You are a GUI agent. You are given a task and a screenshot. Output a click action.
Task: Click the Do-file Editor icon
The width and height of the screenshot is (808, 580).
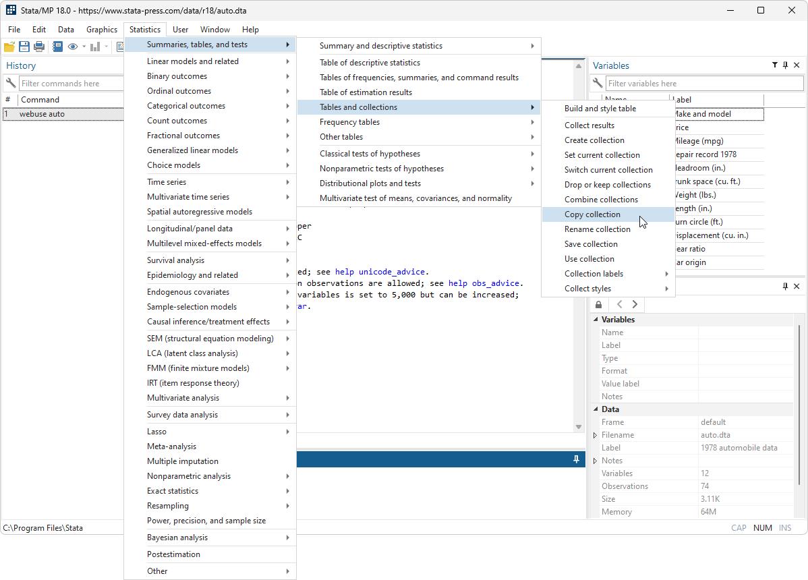click(x=120, y=47)
